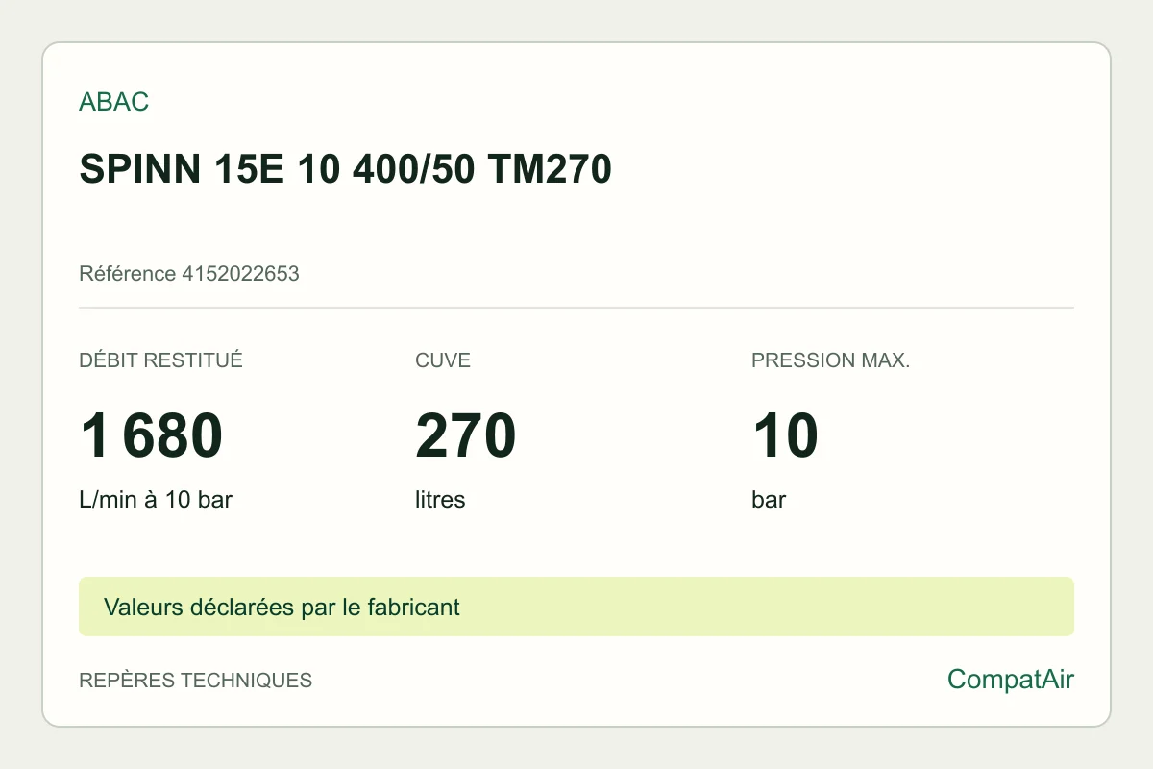Click the TM270 portion of the title
The width and height of the screenshot is (1153, 769).
point(550,170)
